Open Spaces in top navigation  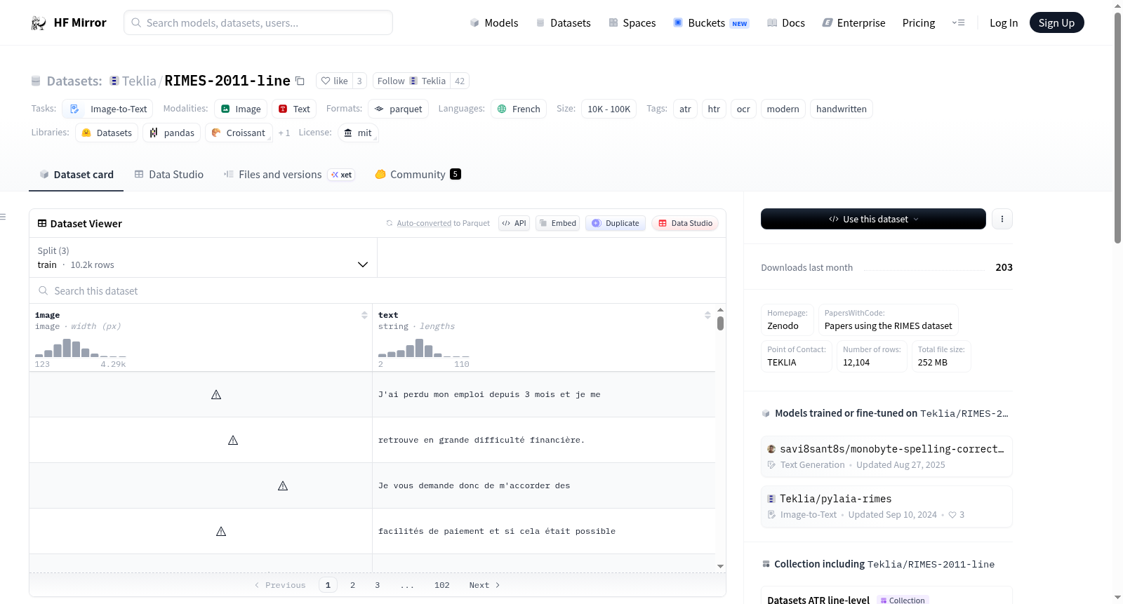point(632,22)
